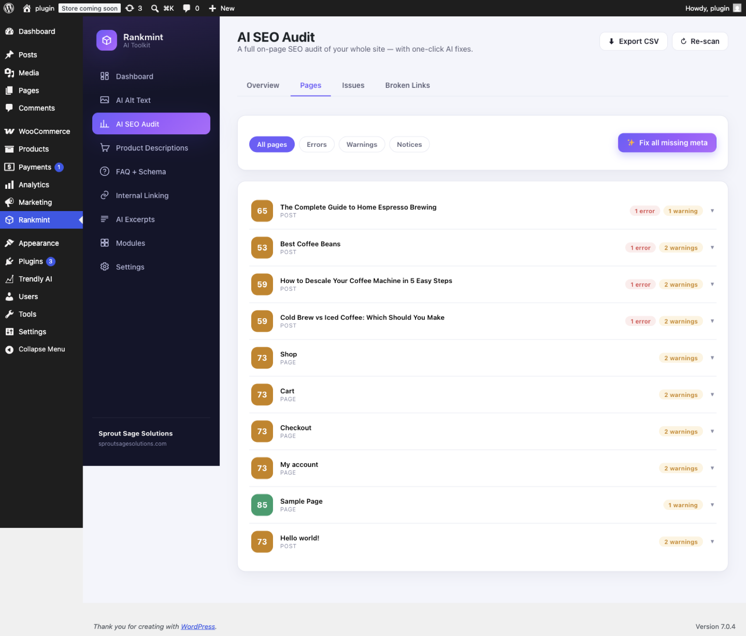This screenshot has width=746, height=636.
Task: Click the green 85 score badge
Action: pyautogui.click(x=262, y=505)
